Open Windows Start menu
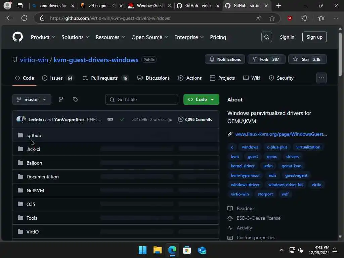This screenshot has width=344, height=258. point(142,250)
